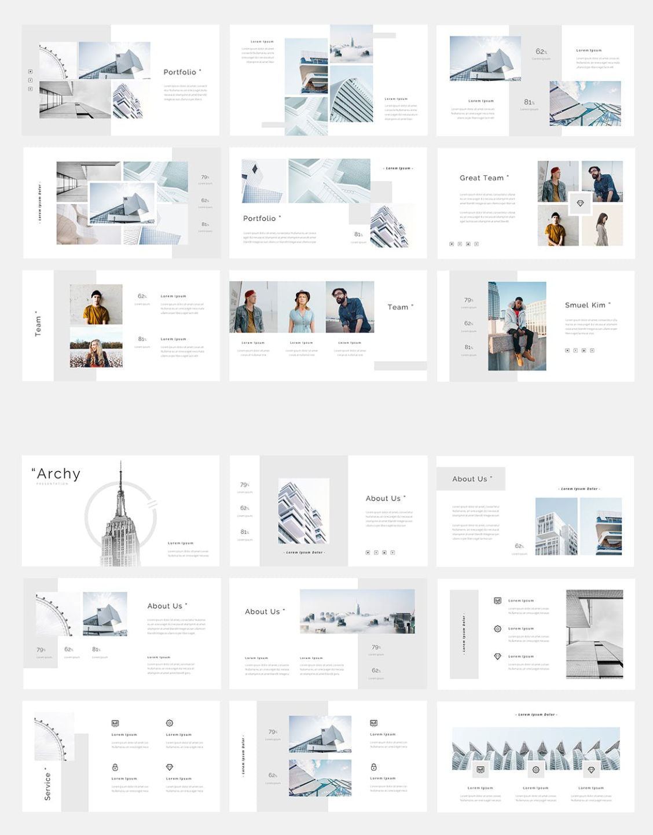Click the Great Team heading
This screenshot has width=653, height=835.
(x=482, y=178)
